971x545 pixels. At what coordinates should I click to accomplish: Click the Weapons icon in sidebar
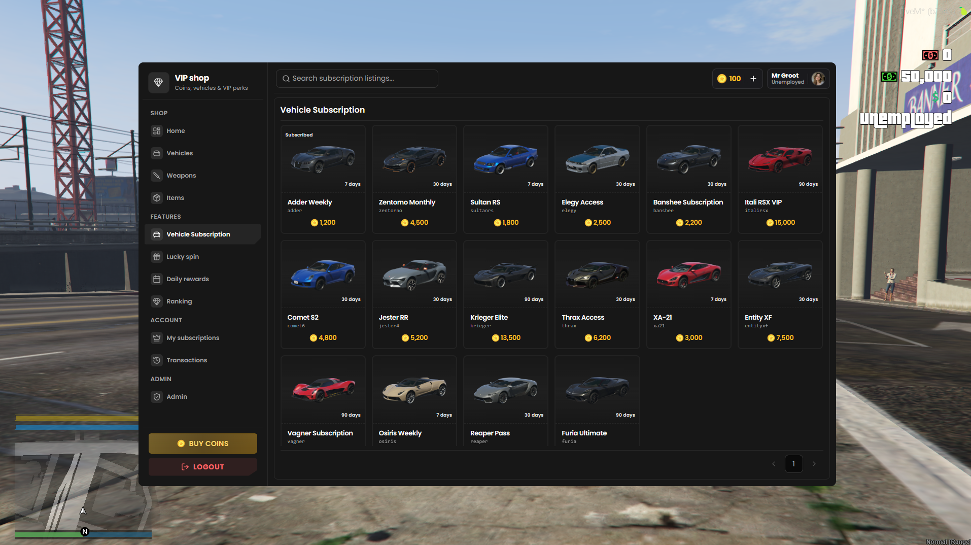pos(157,176)
